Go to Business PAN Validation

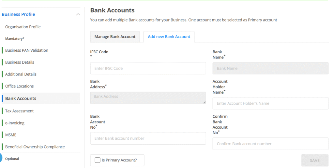point(27,50)
